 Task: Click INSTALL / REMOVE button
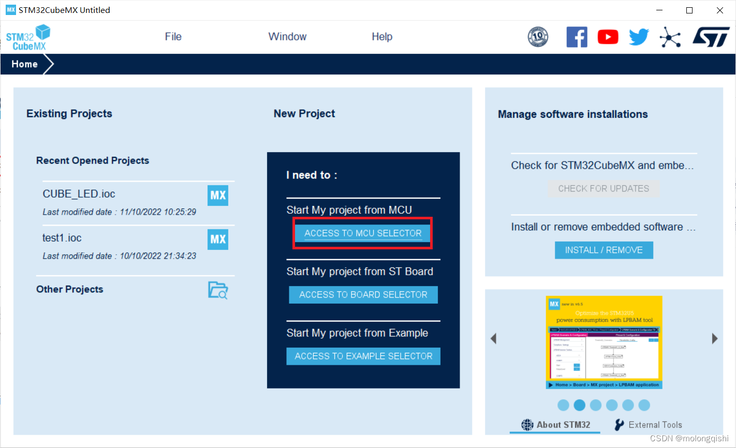point(604,250)
